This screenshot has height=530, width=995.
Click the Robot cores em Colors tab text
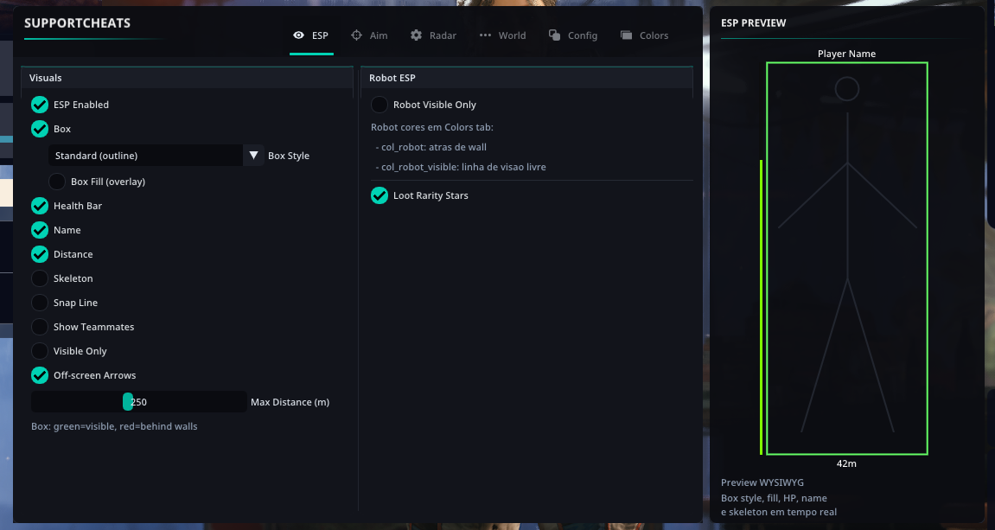[432, 128]
